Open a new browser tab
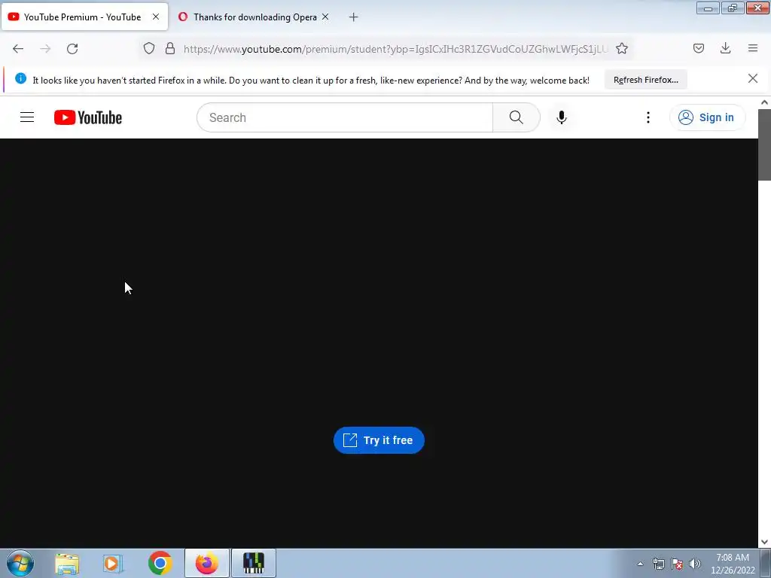 pyautogui.click(x=354, y=17)
